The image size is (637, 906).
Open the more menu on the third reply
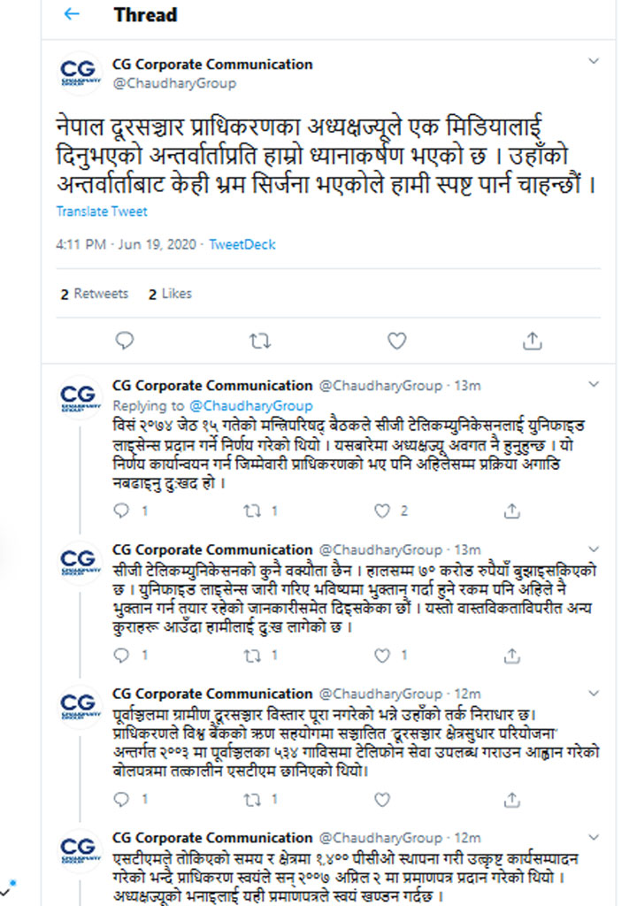(x=595, y=693)
